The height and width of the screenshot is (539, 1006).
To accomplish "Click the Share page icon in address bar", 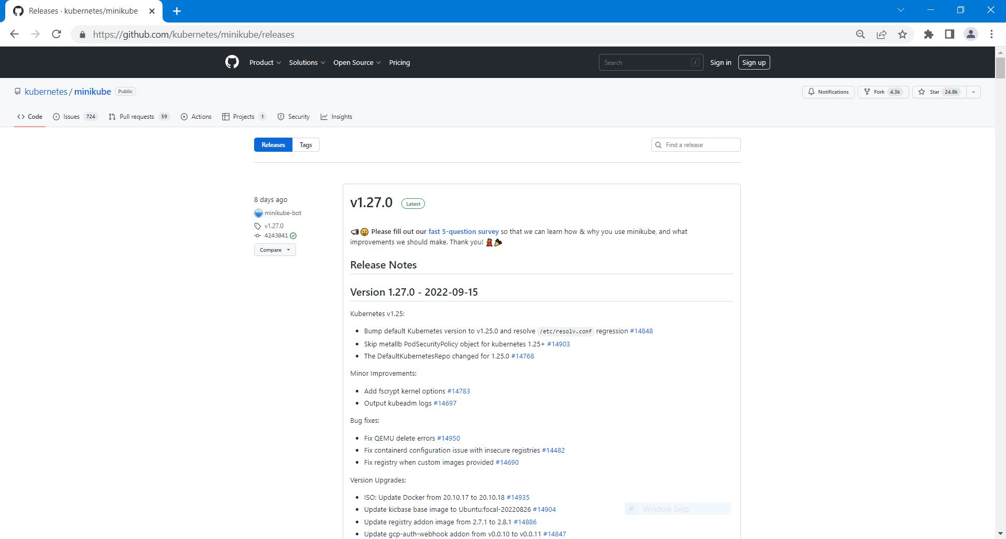I will (x=881, y=35).
